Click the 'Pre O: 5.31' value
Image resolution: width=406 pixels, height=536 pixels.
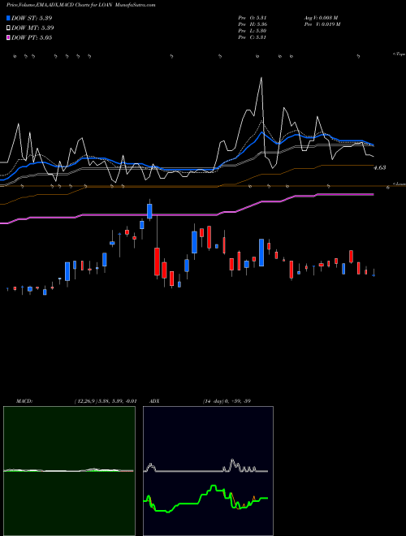click(x=253, y=18)
